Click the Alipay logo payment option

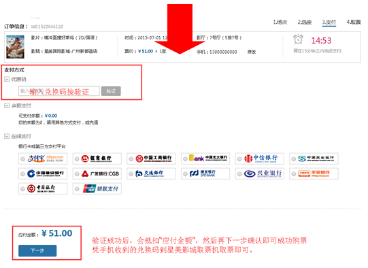(x=46, y=158)
